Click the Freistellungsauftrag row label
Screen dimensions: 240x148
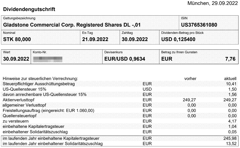click(48, 110)
